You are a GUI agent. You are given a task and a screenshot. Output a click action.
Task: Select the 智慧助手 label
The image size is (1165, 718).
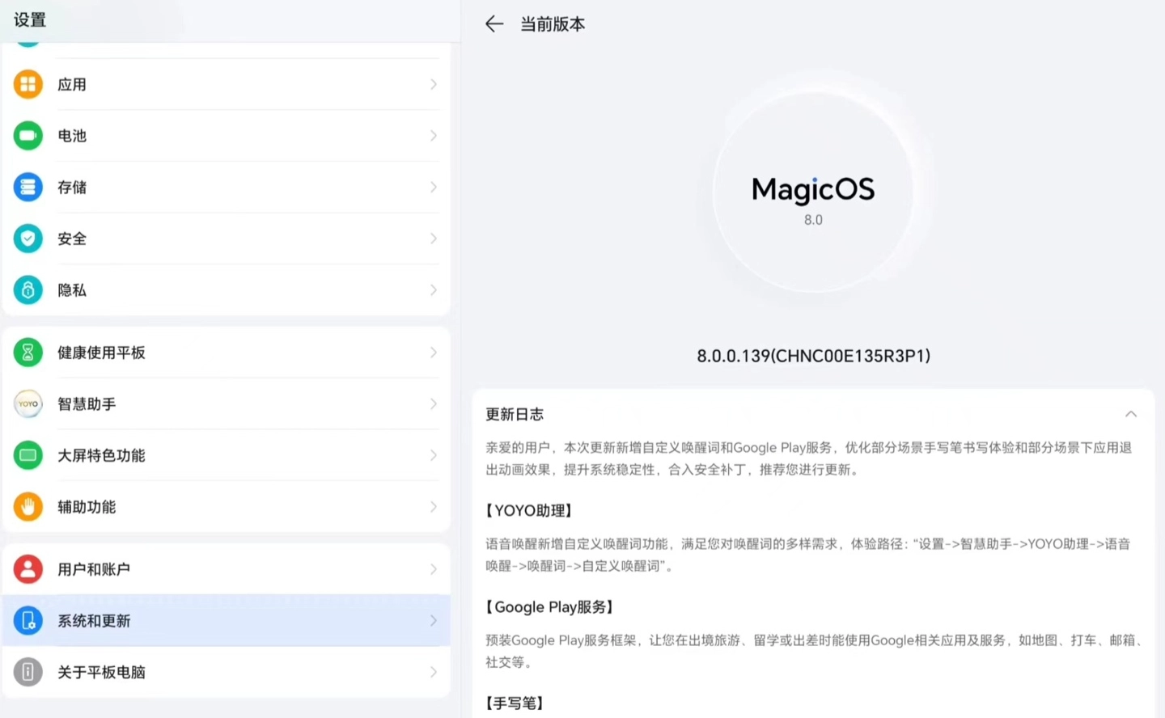(x=87, y=403)
